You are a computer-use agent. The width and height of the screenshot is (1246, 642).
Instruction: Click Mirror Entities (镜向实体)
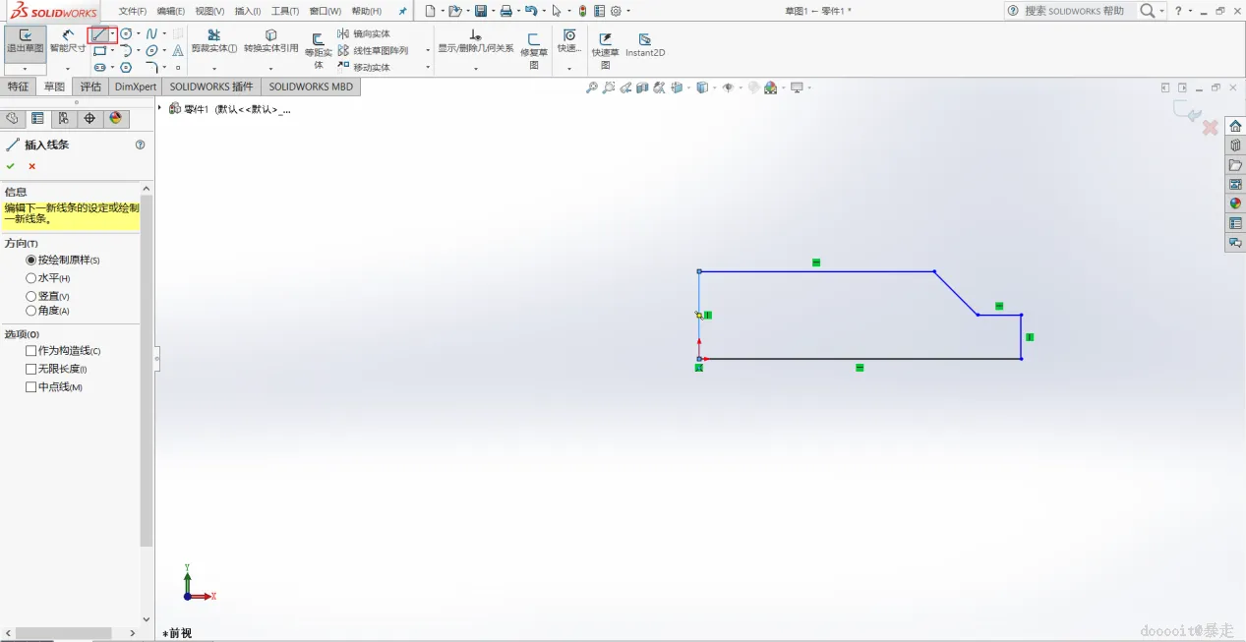pyautogui.click(x=364, y=33)
